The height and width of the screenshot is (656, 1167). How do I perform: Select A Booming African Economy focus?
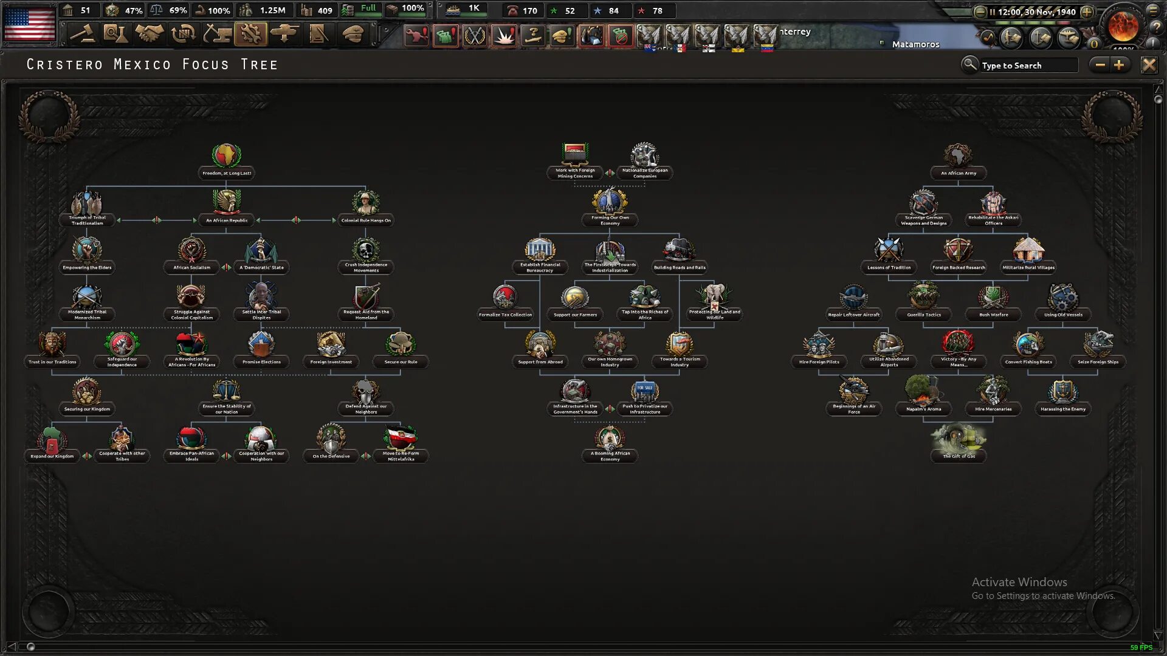click(x=610, y=444)
